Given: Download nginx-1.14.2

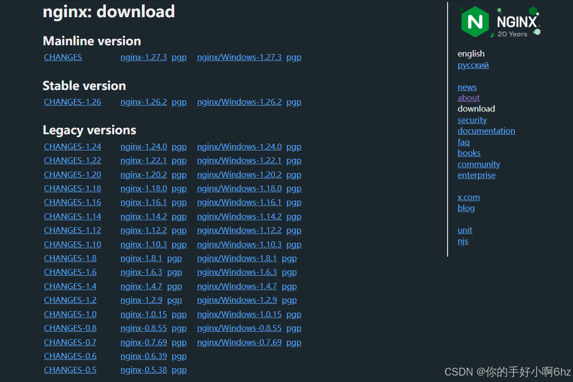Looking at the screenshot, I should (x=144, y=216).
